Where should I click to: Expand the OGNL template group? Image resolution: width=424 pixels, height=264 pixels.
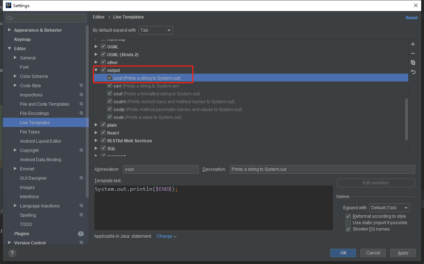pos(96,47)
